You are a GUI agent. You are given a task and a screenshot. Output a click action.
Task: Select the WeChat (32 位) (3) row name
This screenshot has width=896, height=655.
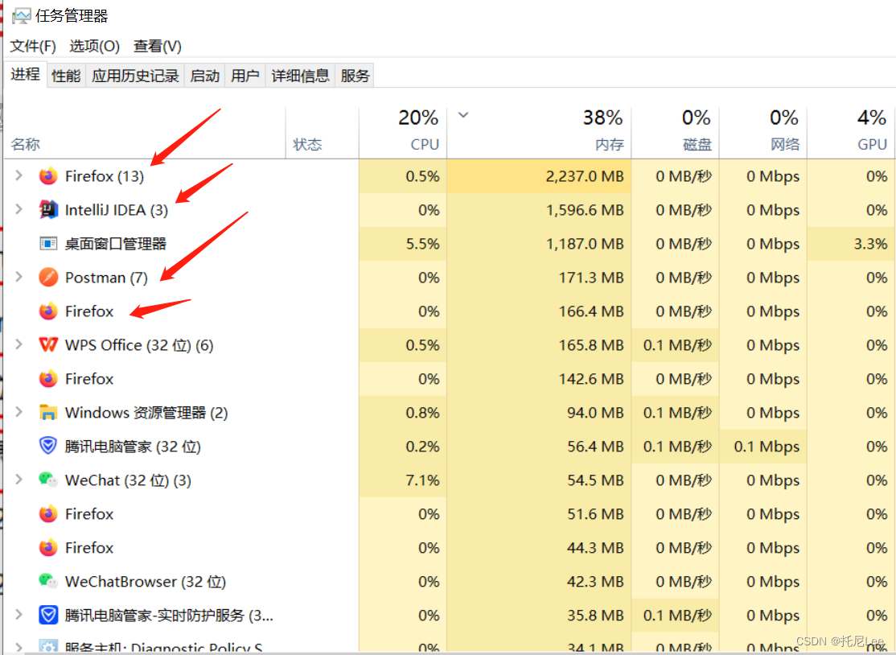coord(128,480)
